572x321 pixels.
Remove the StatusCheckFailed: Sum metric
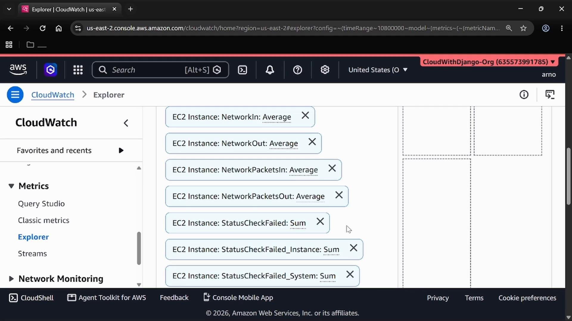point(320,221)
